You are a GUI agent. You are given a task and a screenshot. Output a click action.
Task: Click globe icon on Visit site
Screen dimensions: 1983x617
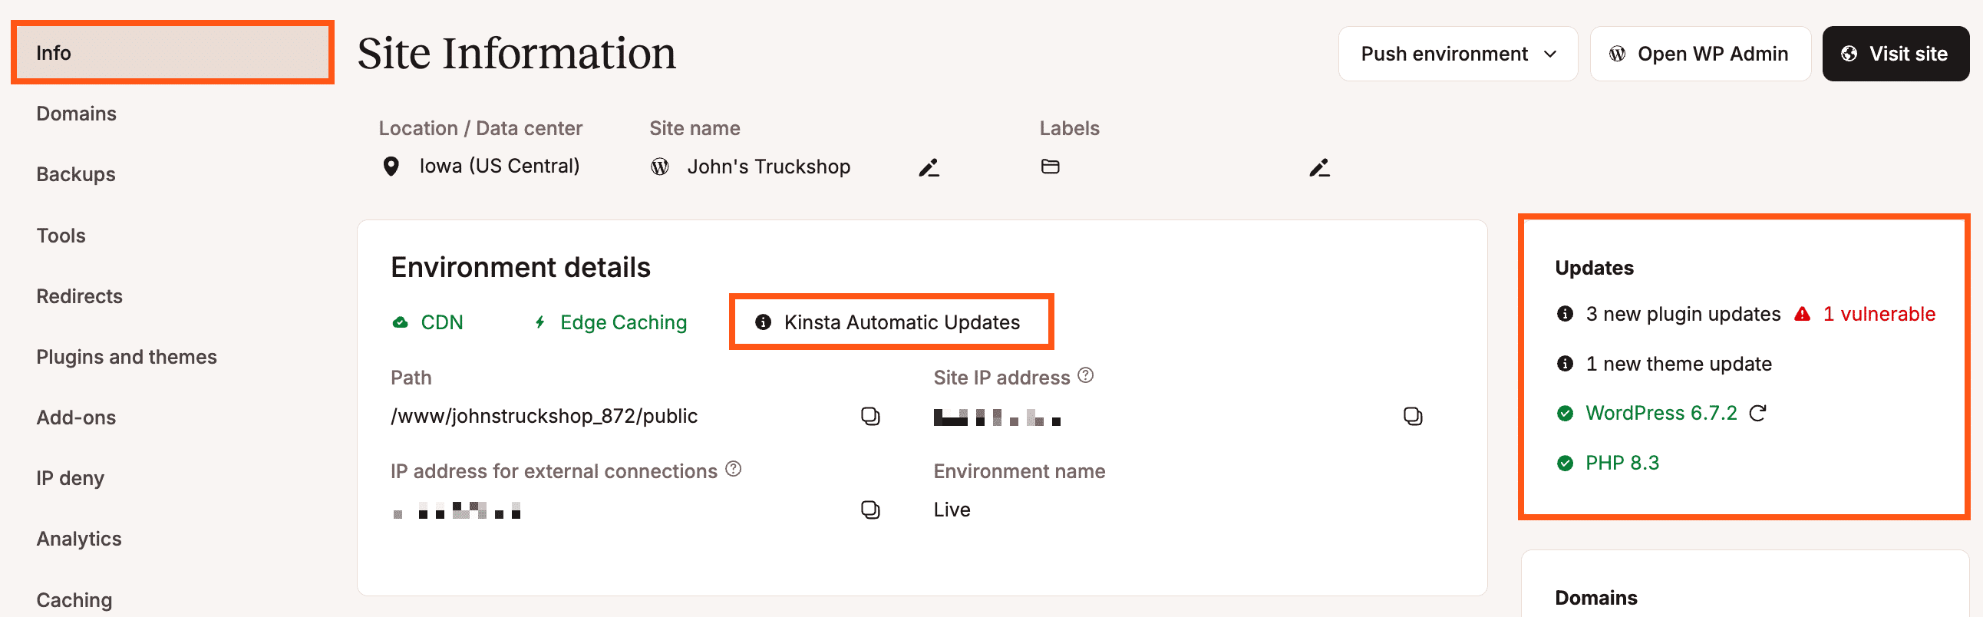pos(1849,54)
